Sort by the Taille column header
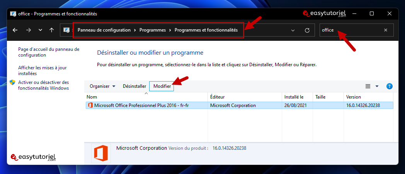The height and width of the screenshot is (174, 405). 328,97
